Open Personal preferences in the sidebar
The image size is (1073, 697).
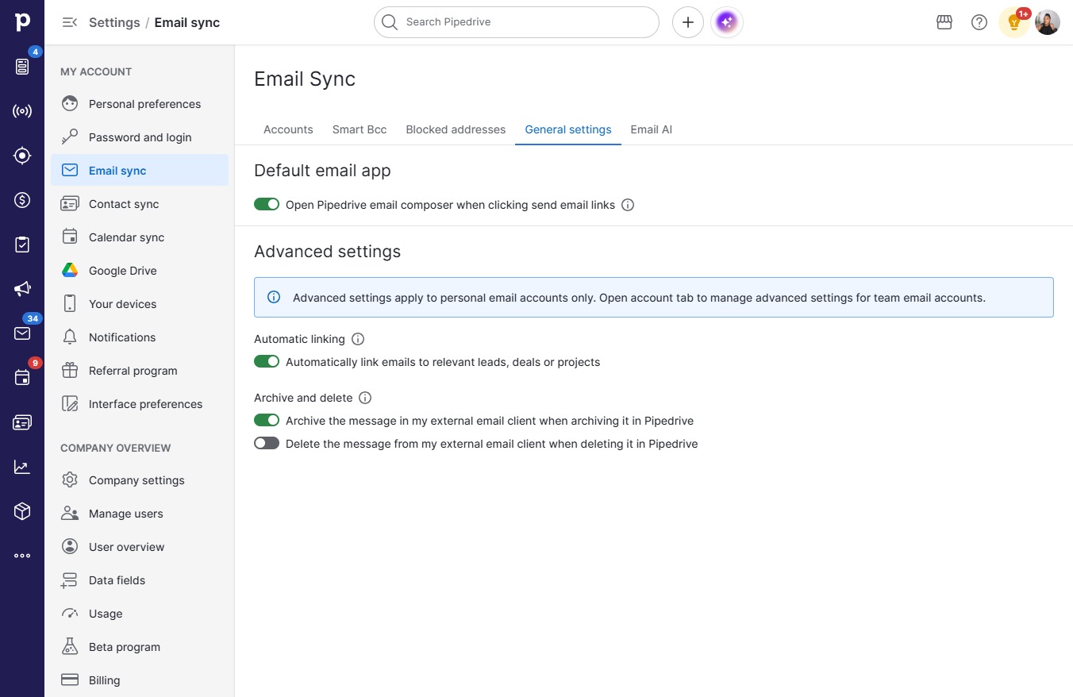point(140,104)
